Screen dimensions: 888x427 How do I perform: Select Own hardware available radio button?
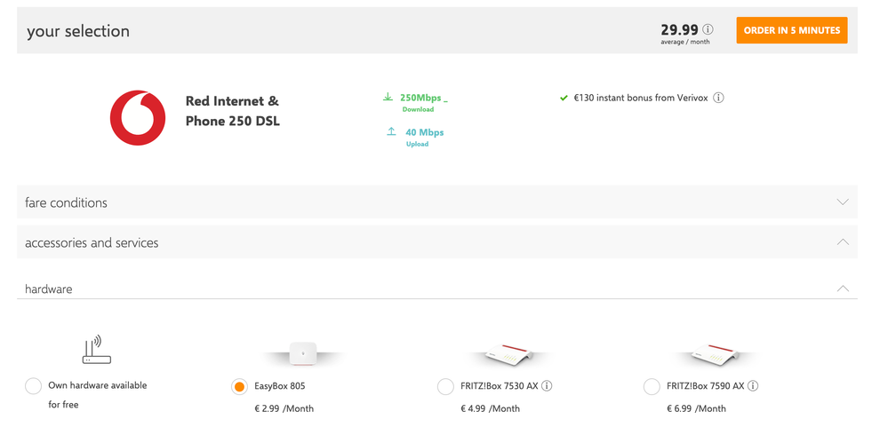pyautogui.click(x=34, y=386)
